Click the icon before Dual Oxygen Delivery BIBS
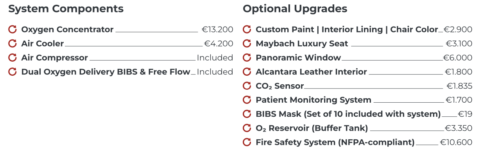Screen dimensions: 480x153 [x=13, y=72]
